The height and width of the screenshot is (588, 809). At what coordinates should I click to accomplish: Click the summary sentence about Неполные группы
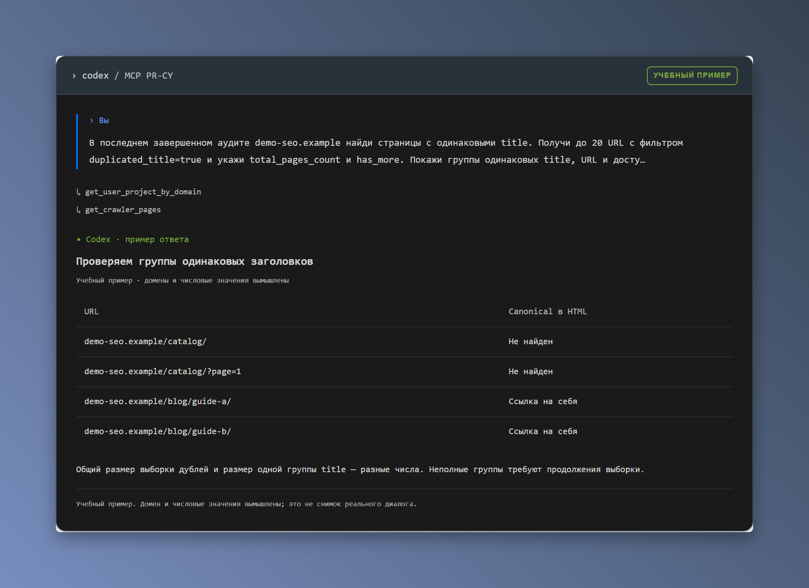(x=360, y=470)
